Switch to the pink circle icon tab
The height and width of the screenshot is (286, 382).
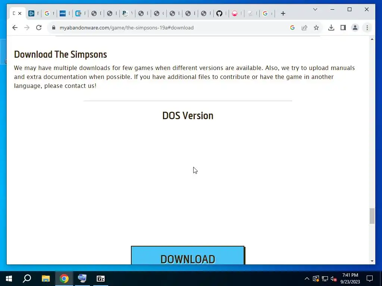(x=235, y=14)
